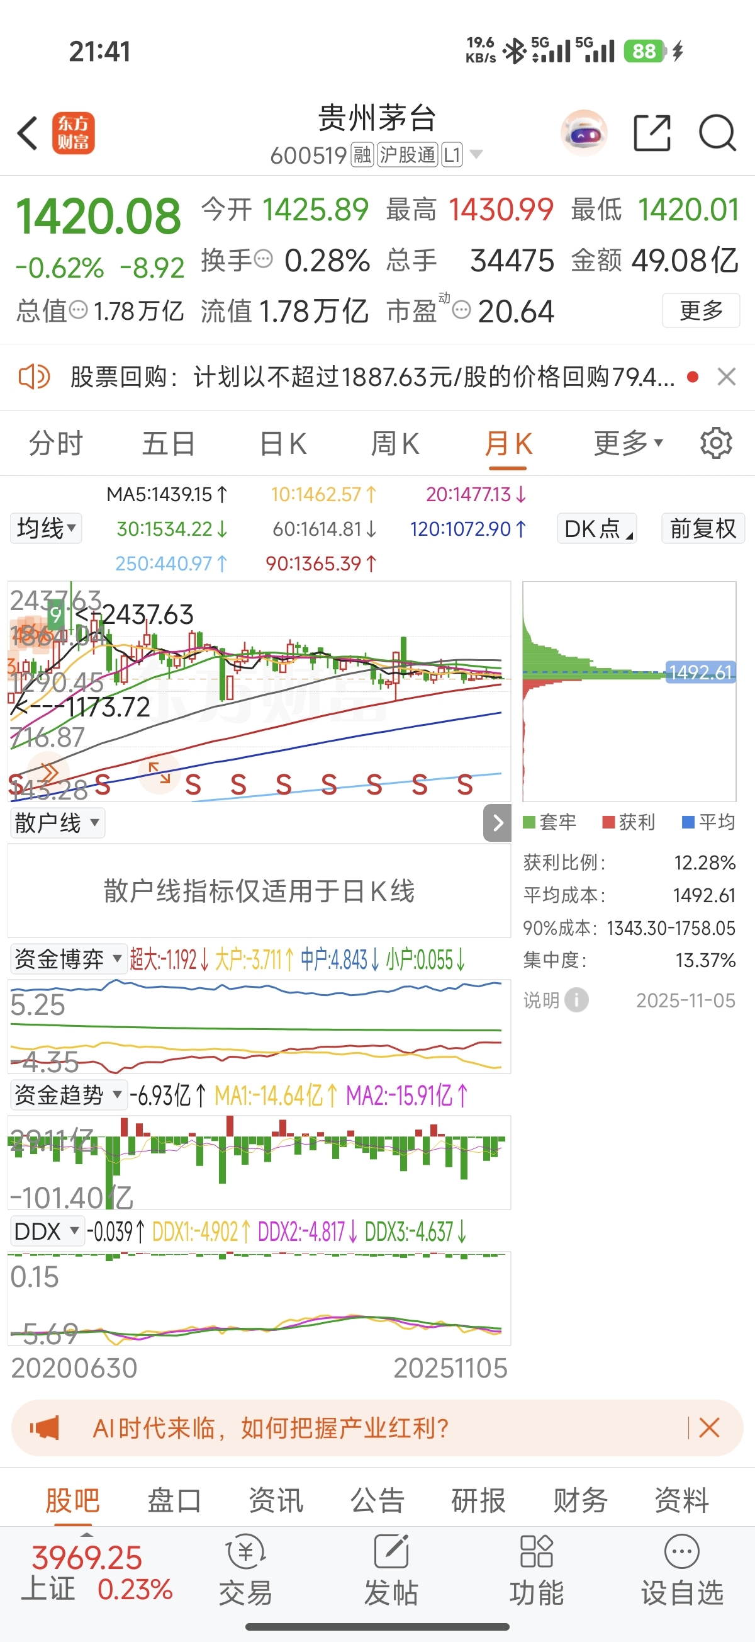
Task: Tap the green 套牢 legend swatch
Action: coord(529,822)
